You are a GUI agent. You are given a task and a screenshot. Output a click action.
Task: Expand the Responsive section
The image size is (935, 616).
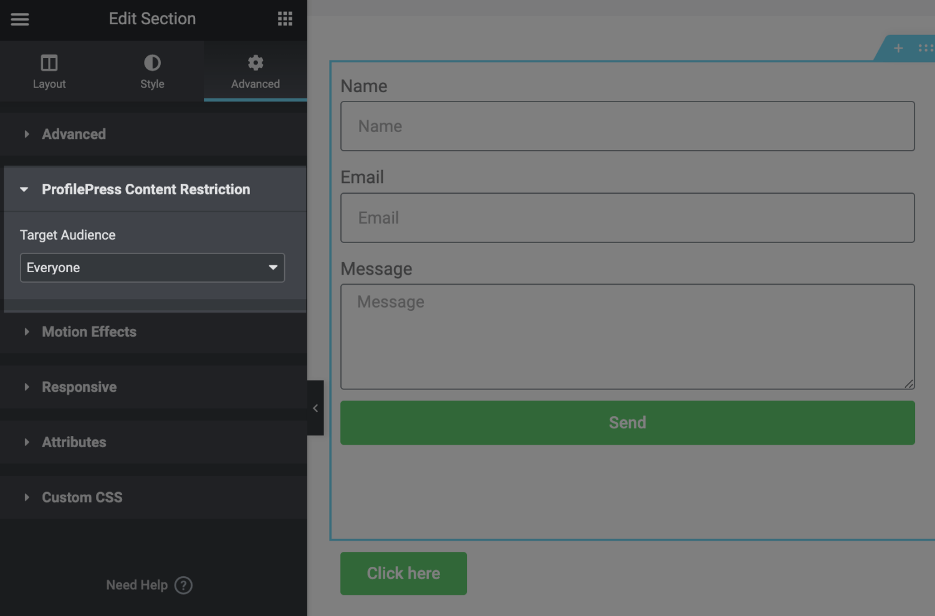tap(79, 387)
